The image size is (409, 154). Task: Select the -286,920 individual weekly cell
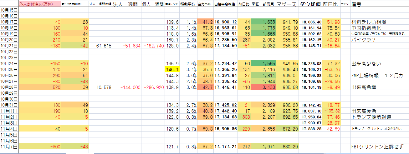[153, 87]
